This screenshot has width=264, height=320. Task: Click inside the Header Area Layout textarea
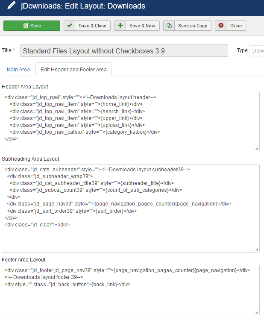coord(131,122)
